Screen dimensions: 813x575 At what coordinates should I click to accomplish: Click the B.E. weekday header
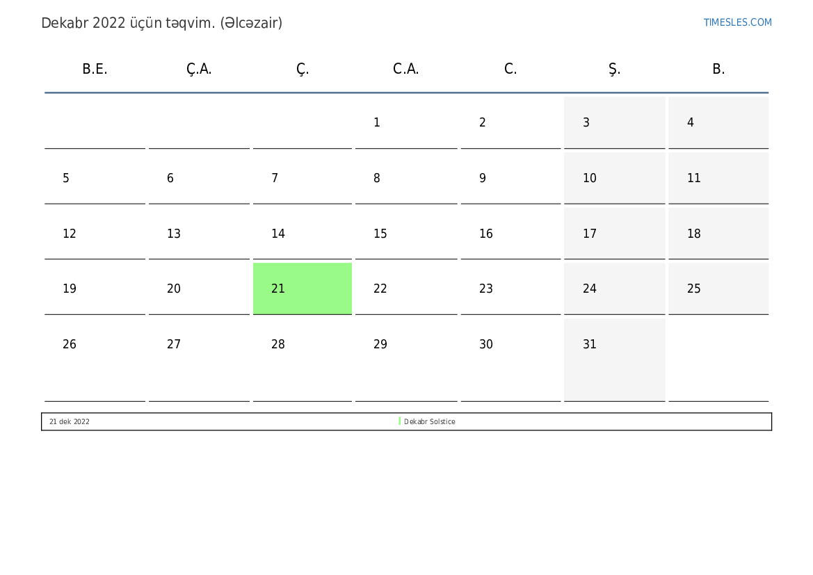click(x=95, y=69)
